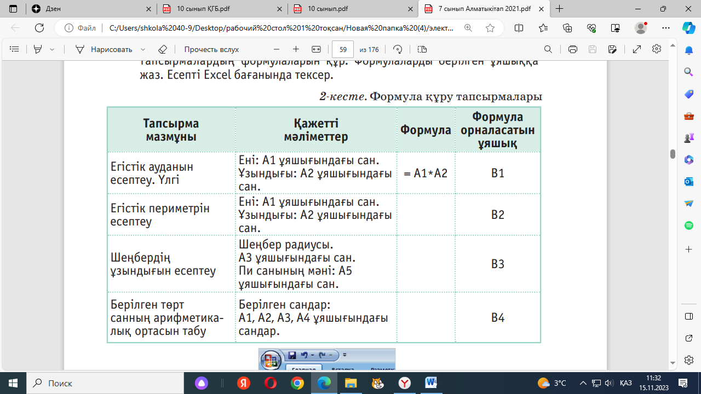Screen dimensions: 701x394
Task: Switch to the 10 сынып.pdf tab
Action: (353, 9)
